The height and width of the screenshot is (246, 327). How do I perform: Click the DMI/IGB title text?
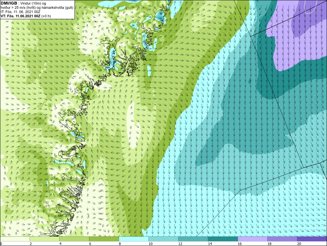pos(9,3)
